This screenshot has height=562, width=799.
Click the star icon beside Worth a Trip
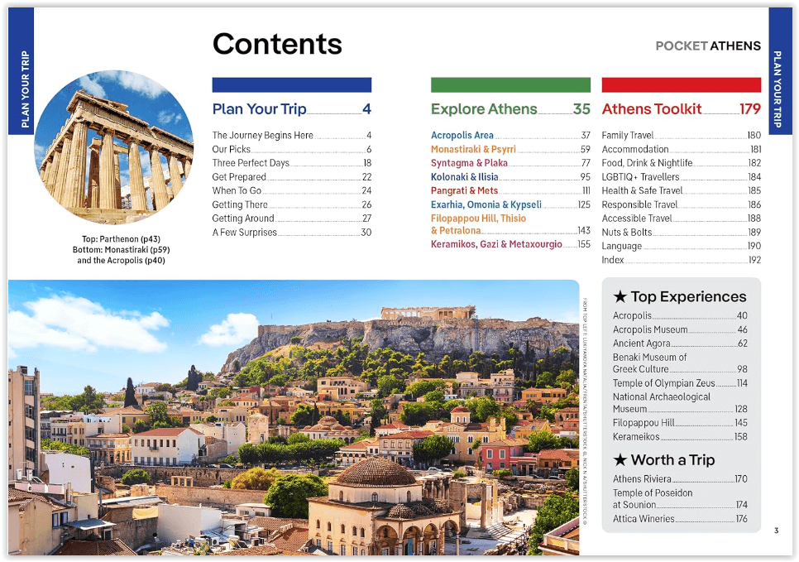620,460
